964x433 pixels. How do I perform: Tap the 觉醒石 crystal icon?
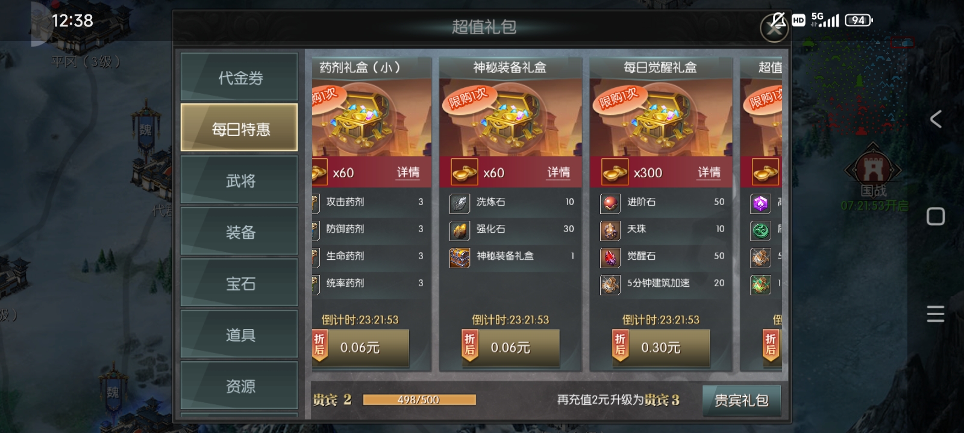(610, 257)
